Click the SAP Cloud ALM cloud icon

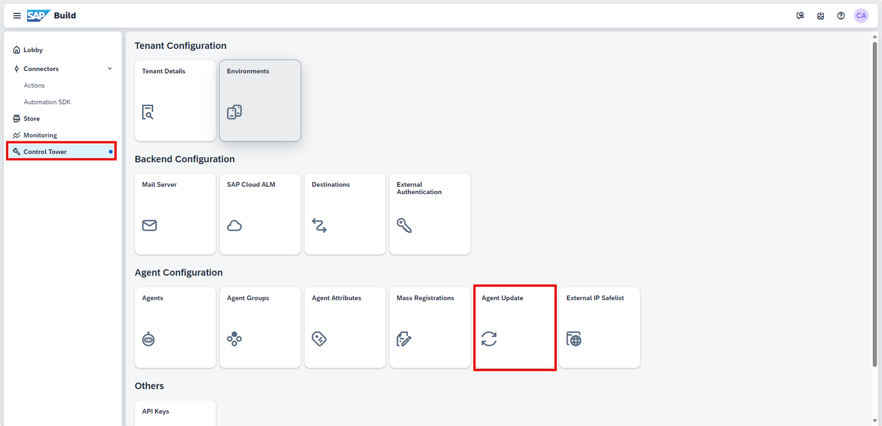tap(235, 225)
